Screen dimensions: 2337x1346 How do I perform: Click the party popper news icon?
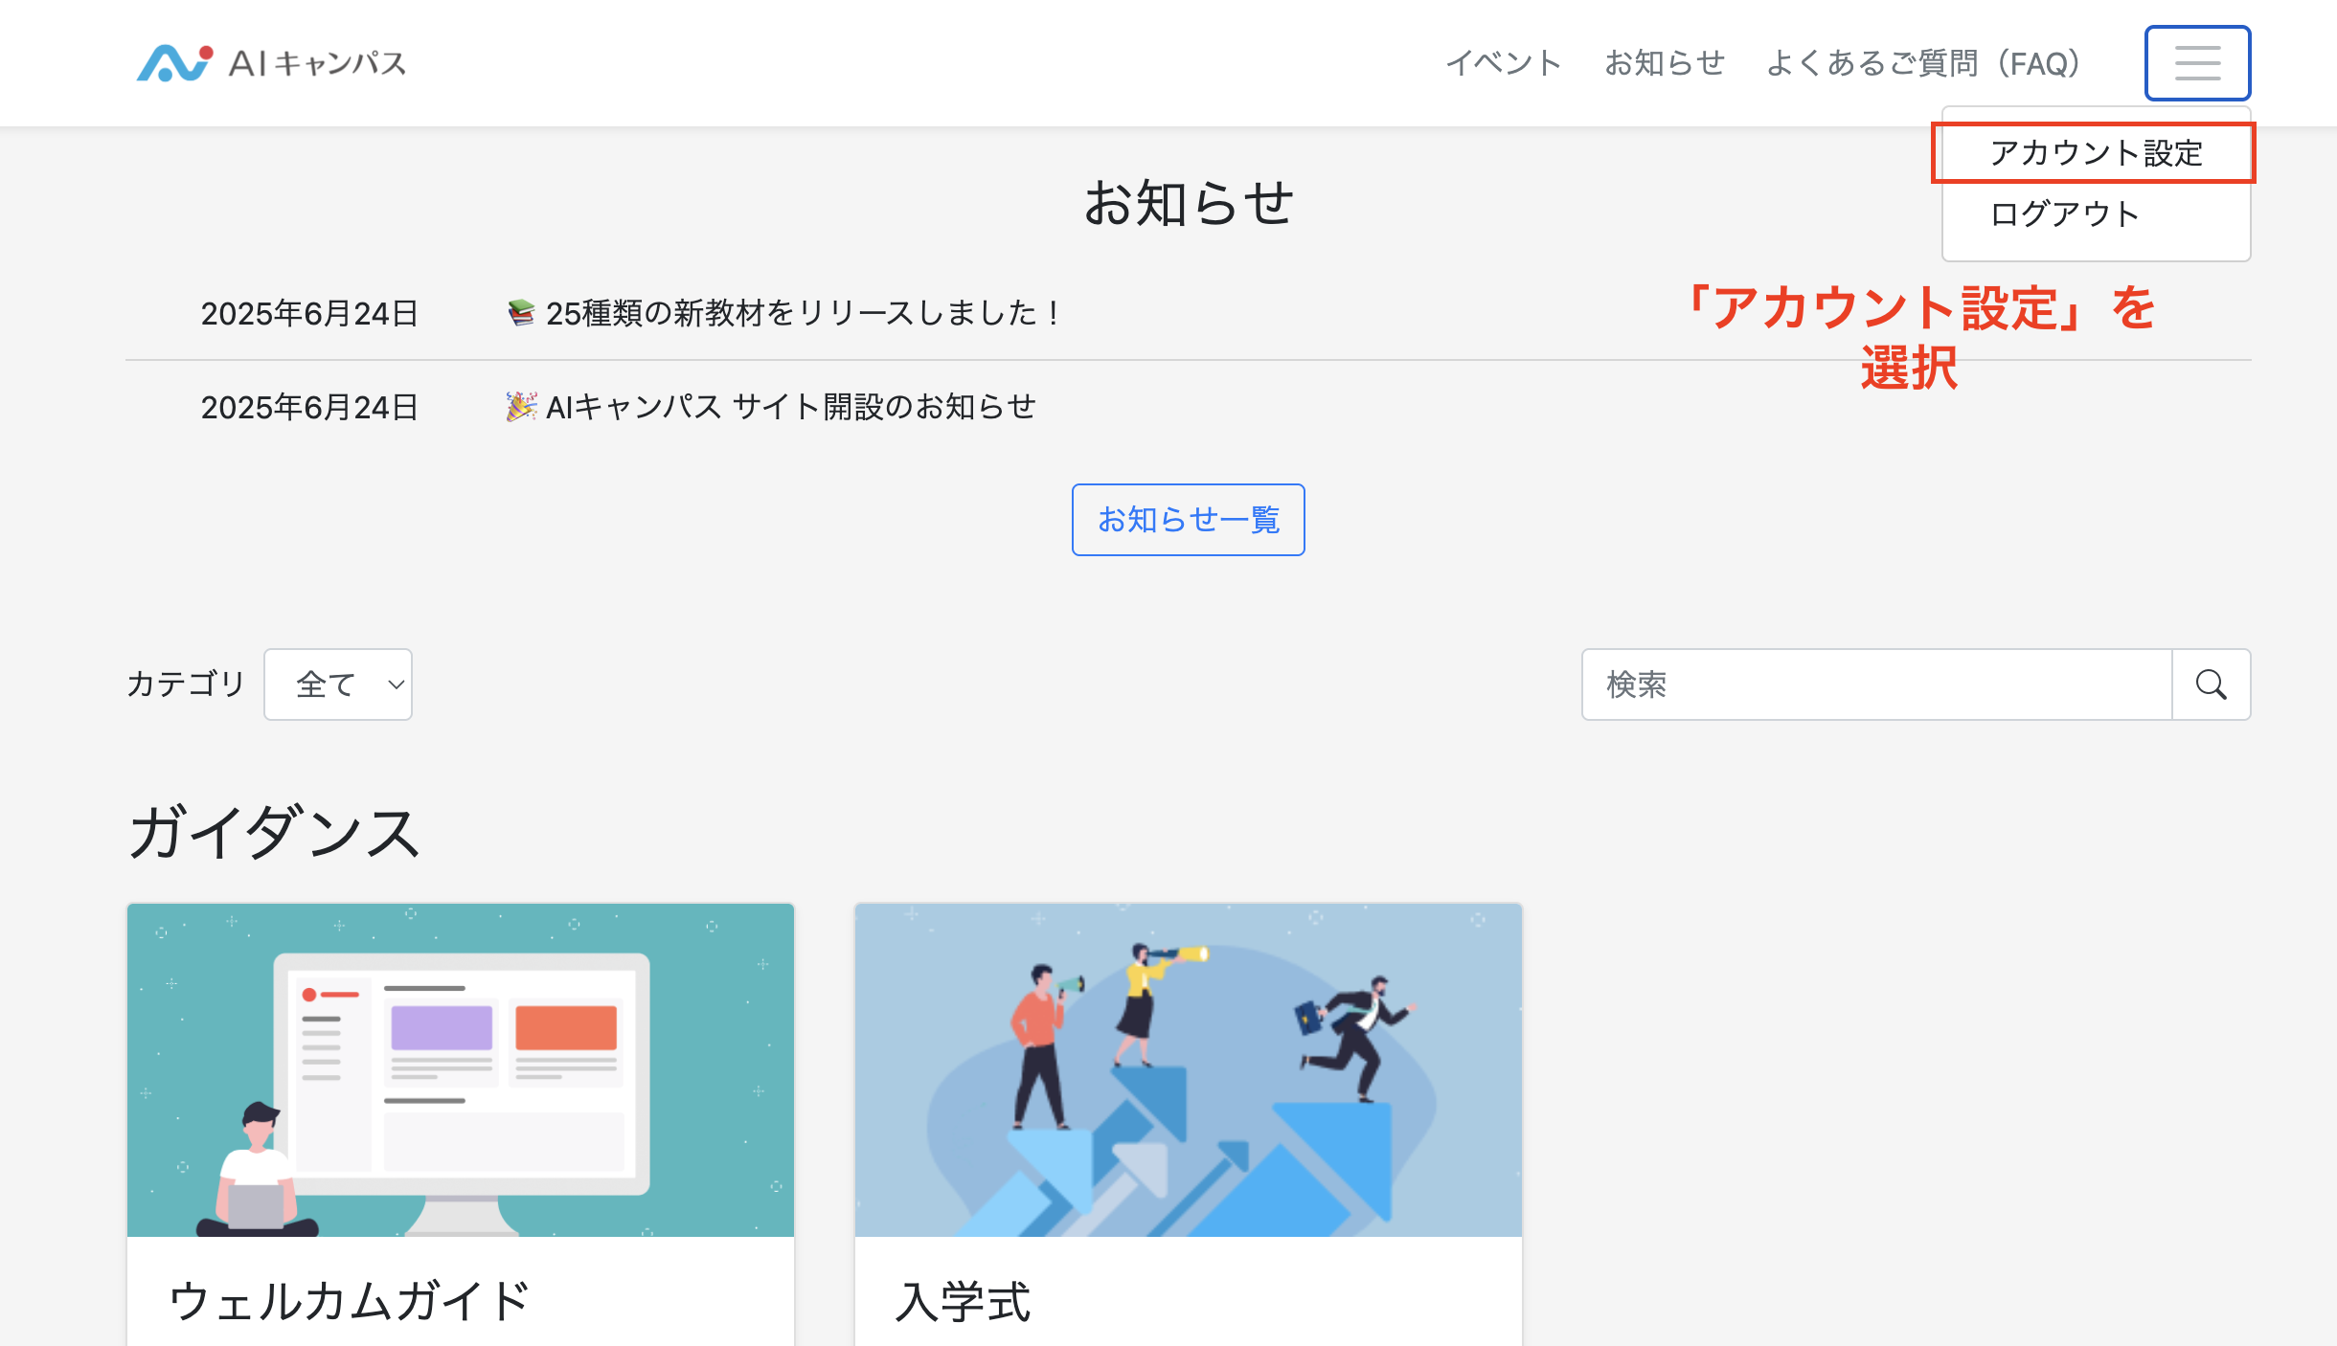(520, 407)
